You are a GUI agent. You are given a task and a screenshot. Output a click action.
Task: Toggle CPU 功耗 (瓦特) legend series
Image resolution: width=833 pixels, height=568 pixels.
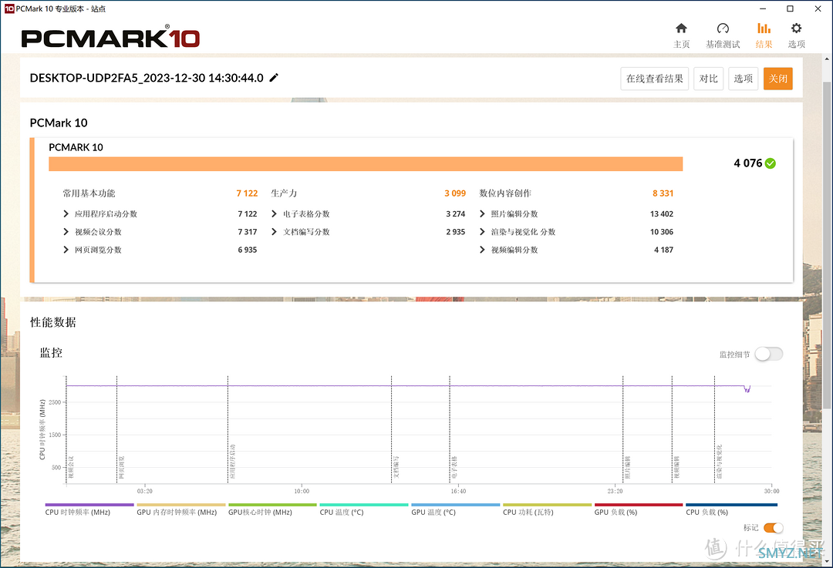pos(547,509)
